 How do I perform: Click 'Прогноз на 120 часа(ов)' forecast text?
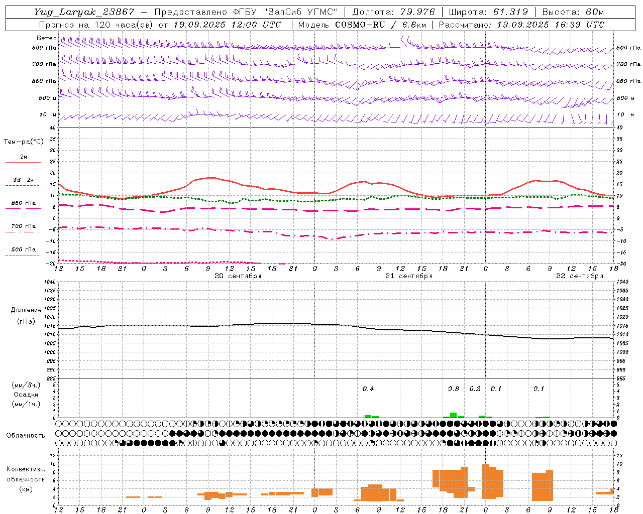click(x=95, y=25)
